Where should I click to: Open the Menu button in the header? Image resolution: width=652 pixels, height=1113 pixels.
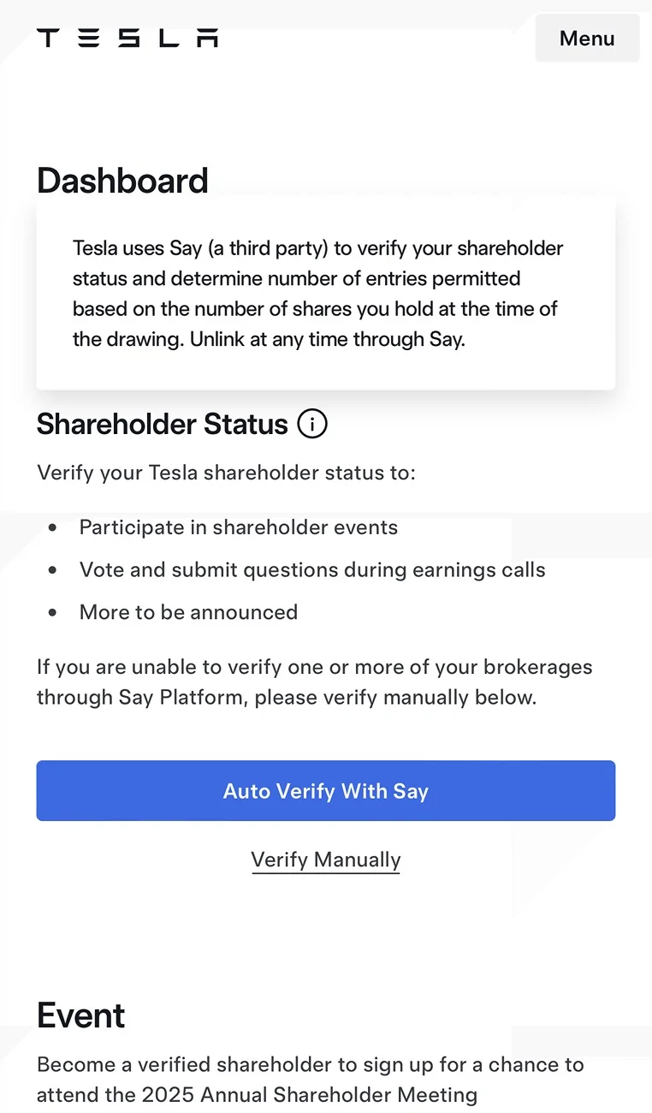coord(587,39)
